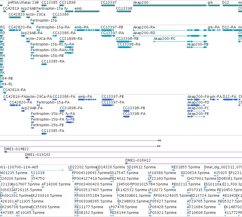Click the SD16612.5prime EST label
242x217 pixels.
[141, 167]
